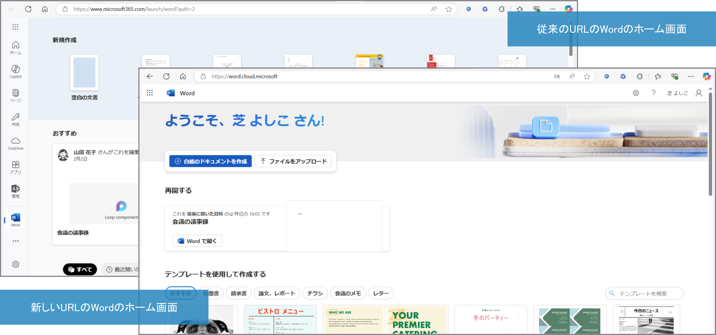The width and height of the screenshot is (716, 335).
Task: Click the help question mark icon
Action: click(653, 93)
